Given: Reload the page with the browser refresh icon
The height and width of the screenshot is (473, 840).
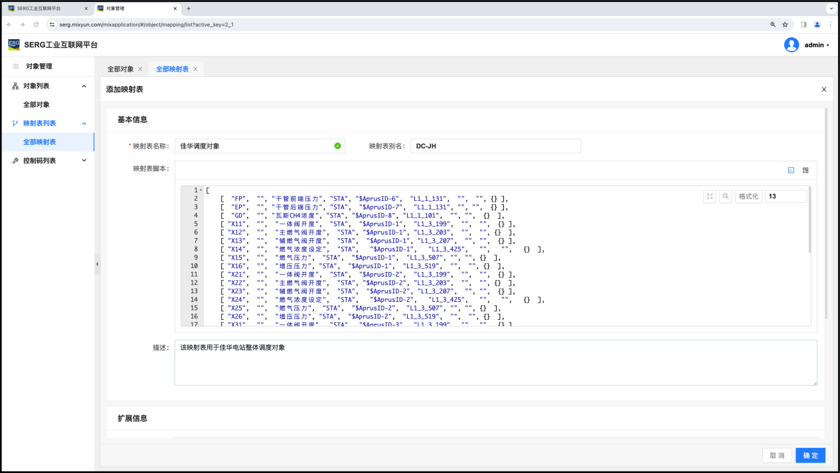Looking at the screenshot, I should pyautogui.click(x=36, y=25).
